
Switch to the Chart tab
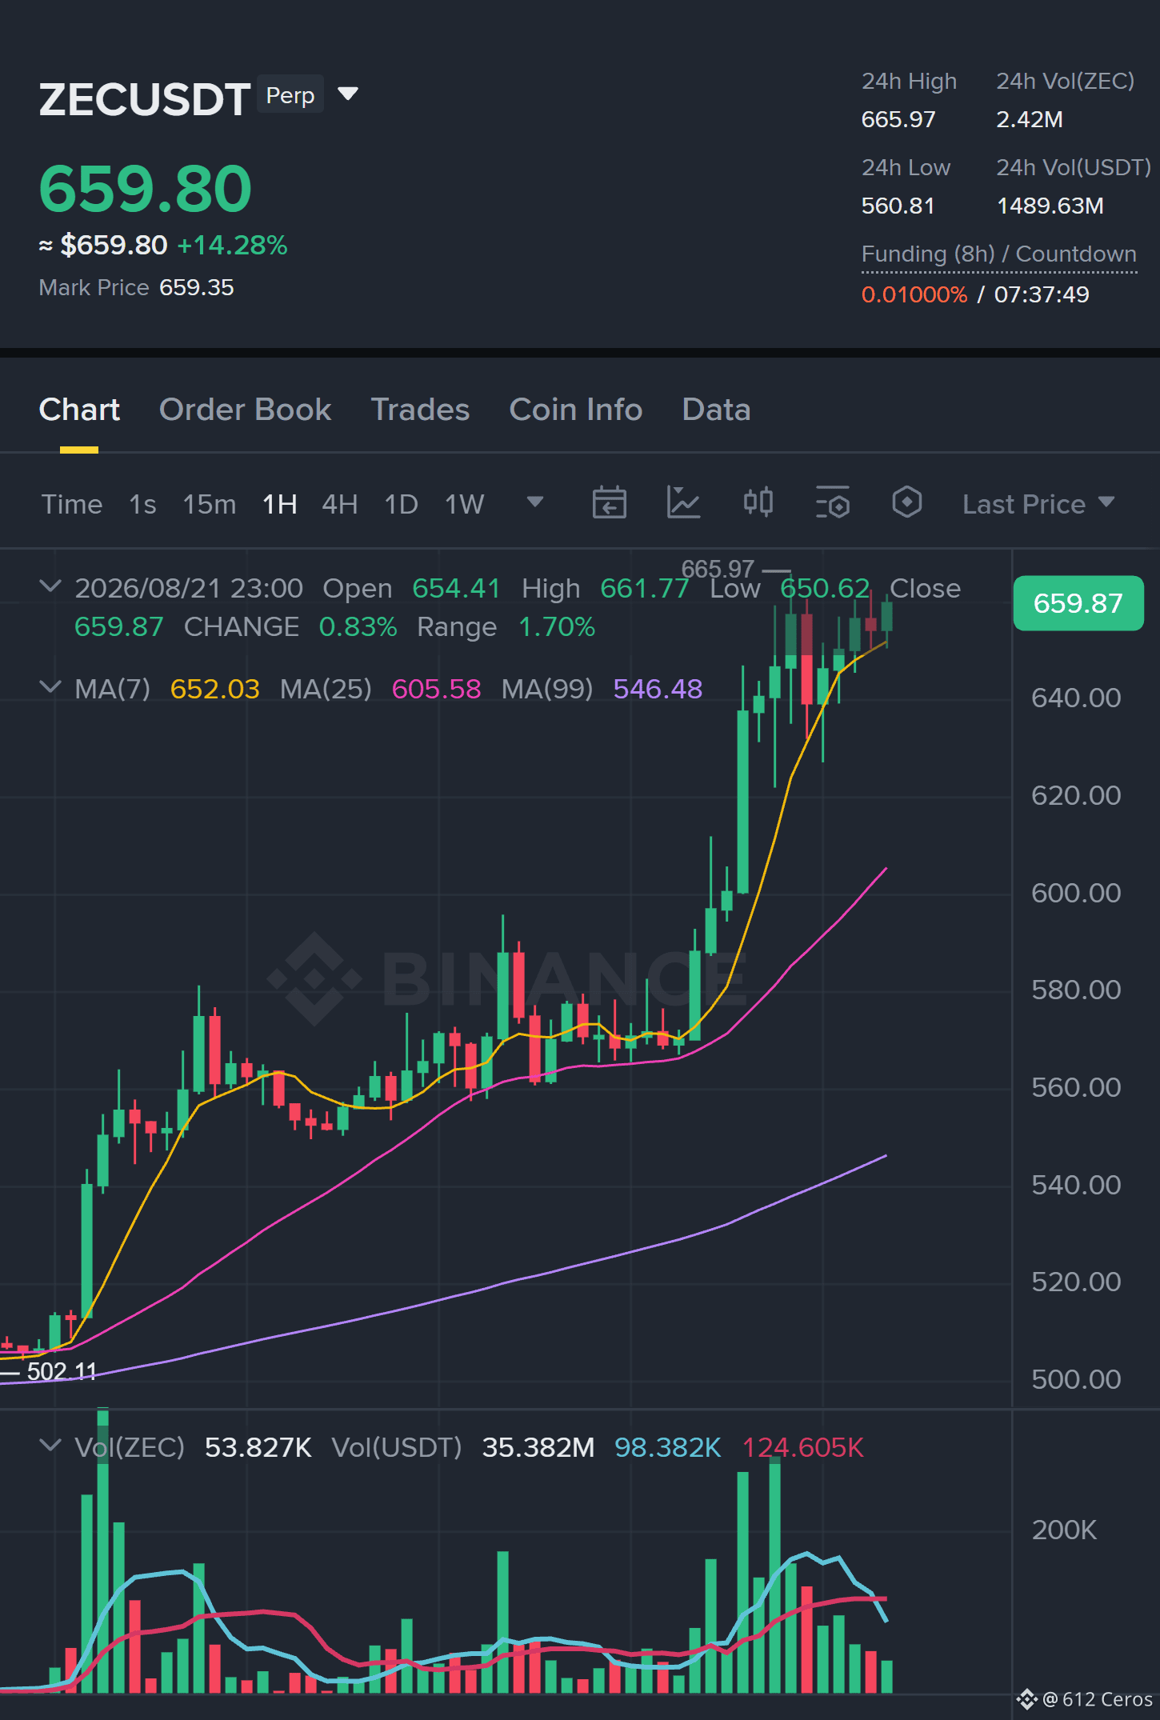tap(79, 410)
